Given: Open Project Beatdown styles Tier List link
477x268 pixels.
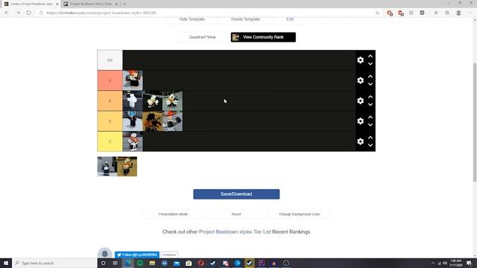Looking at the screenshot, I should click(x=235, y=232).
